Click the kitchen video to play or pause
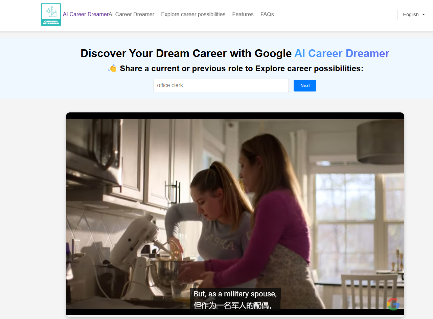 235,214
